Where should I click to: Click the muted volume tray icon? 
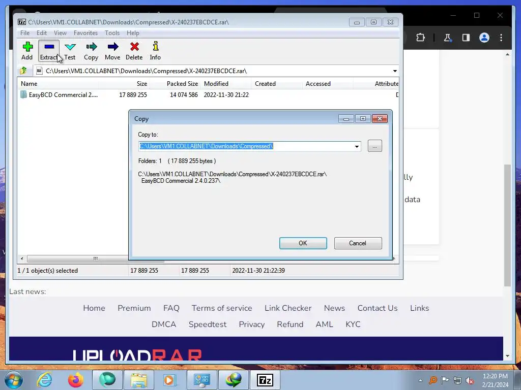click(x=470, y=380)
